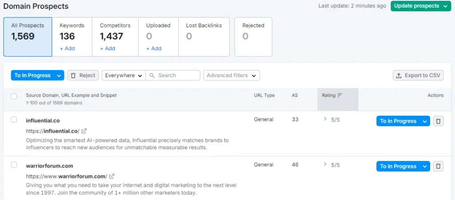
Task: Check the influential.co row checkbox
Action: (14, 120)
